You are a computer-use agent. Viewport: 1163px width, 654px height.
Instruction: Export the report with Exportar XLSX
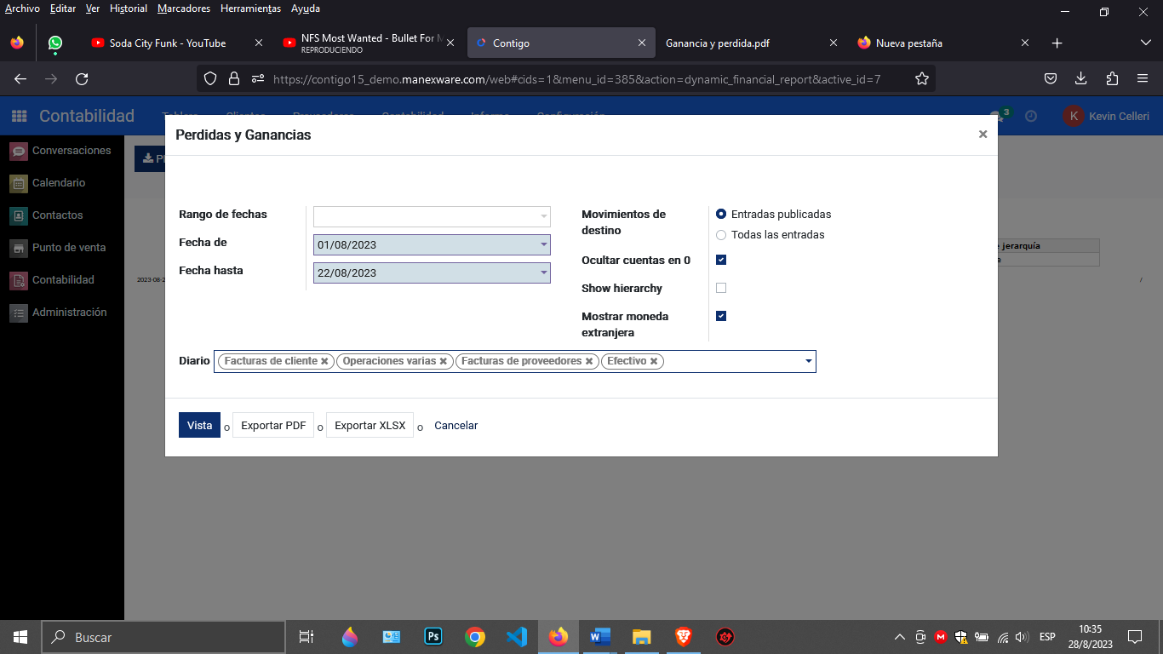pos(370,425)
